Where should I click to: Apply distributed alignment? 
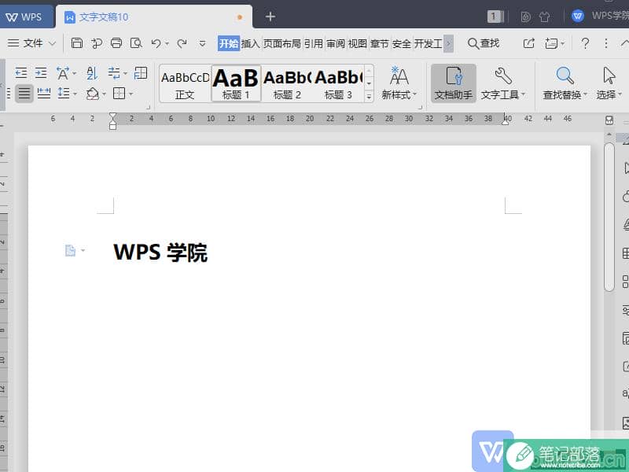pos(44,94)
